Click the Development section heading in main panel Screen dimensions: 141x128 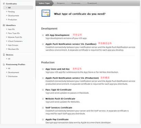[x=49, y=29]
